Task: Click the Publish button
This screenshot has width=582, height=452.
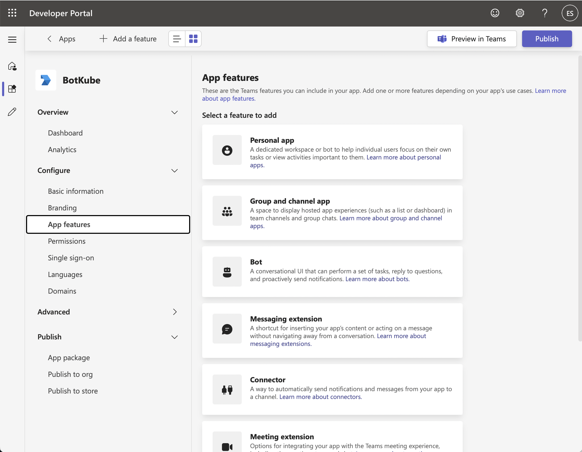Action: (x=547, y=39)
